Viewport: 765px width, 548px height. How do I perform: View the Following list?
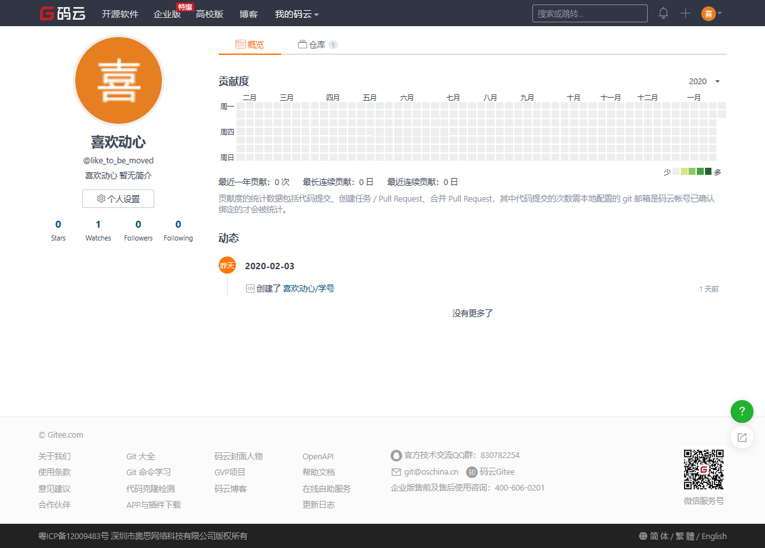coord(178,230)
